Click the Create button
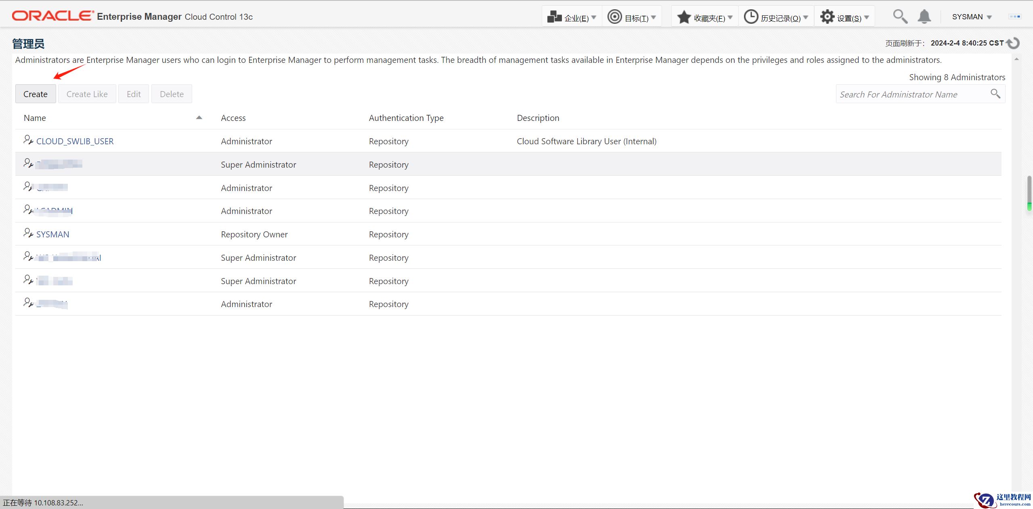1033x509 pixels. 36,94
